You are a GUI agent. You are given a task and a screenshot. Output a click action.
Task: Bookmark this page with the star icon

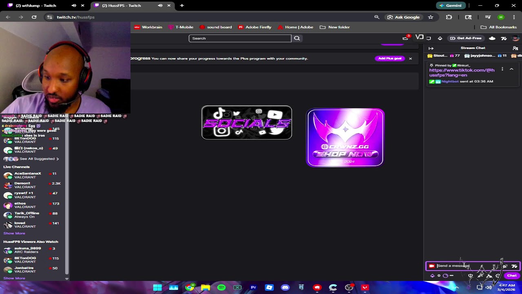[x=431, y=17]
